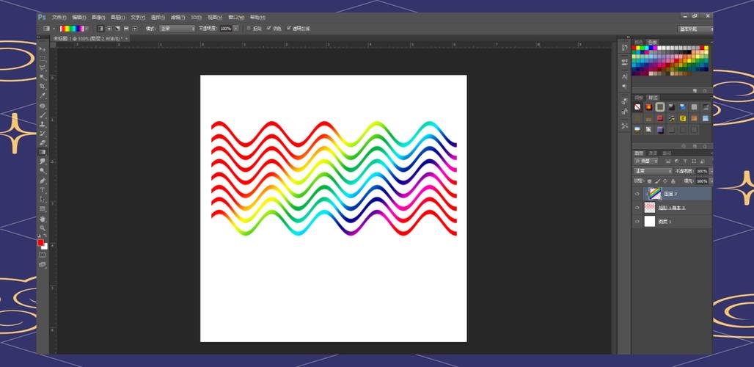Screen dimensions: 754x367
Task: Open the 文件 (File) menu
Action: [x=59, y=17]
